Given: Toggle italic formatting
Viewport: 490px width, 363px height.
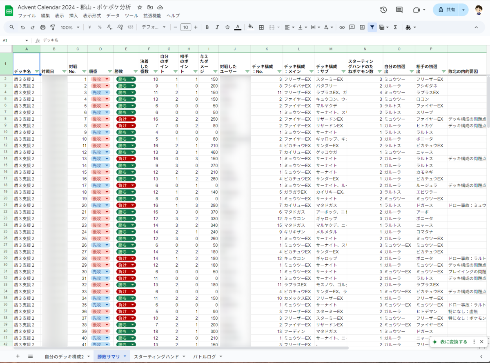Looking at the screenshot, I should point(217,27).
